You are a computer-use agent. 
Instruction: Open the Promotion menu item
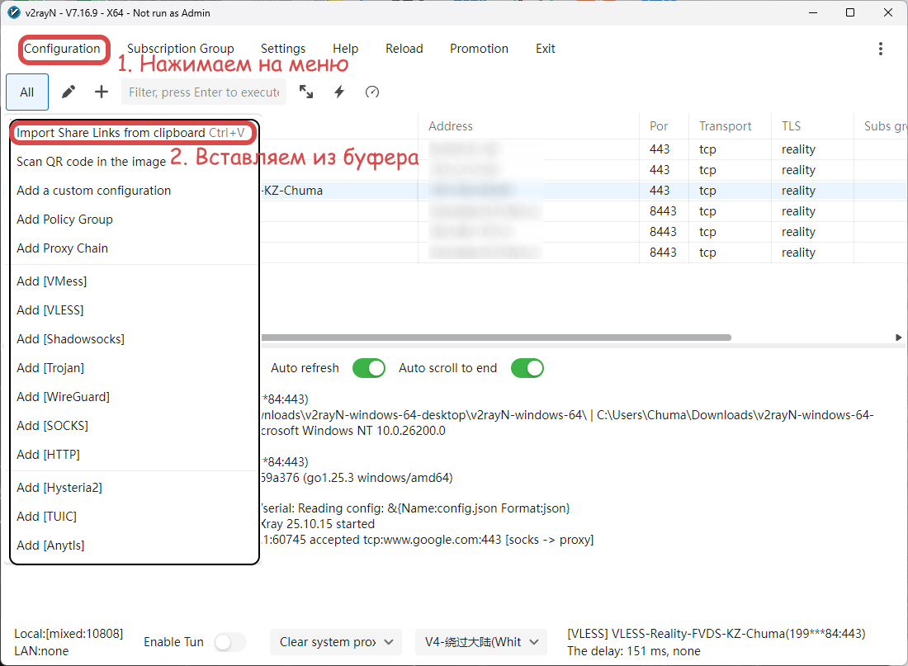point(479,49)
